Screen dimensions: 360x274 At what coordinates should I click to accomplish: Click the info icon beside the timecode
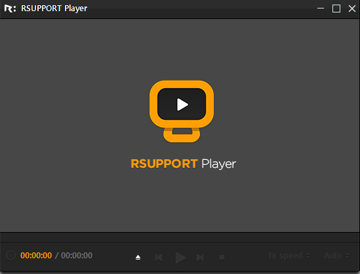pyautogui.click(x=10, y=256)
